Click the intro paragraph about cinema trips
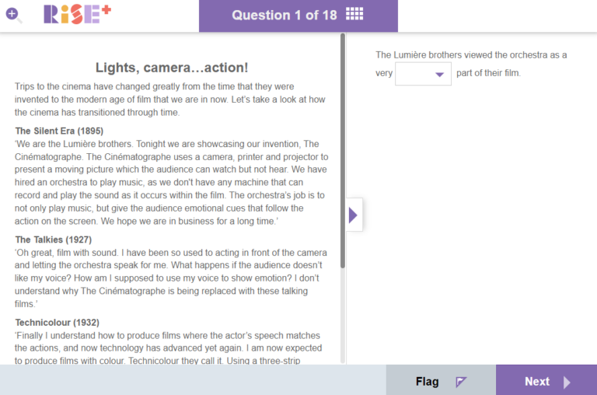The width and height of the screenshot is (597, 395). pyautogui.click(x=170, y=99)
